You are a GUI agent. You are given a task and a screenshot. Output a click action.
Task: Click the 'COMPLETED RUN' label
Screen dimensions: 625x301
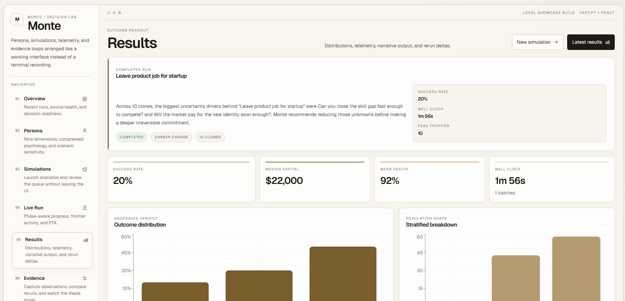[x=134, y=70]
